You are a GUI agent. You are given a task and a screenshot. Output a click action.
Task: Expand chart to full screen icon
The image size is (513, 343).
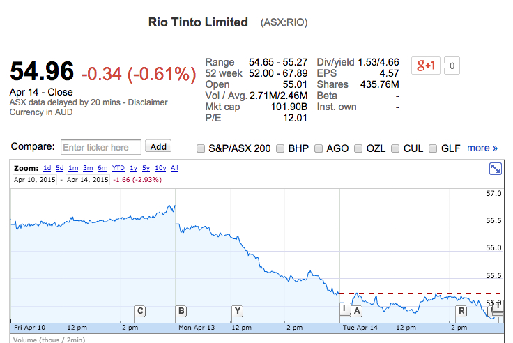[496, 169]
